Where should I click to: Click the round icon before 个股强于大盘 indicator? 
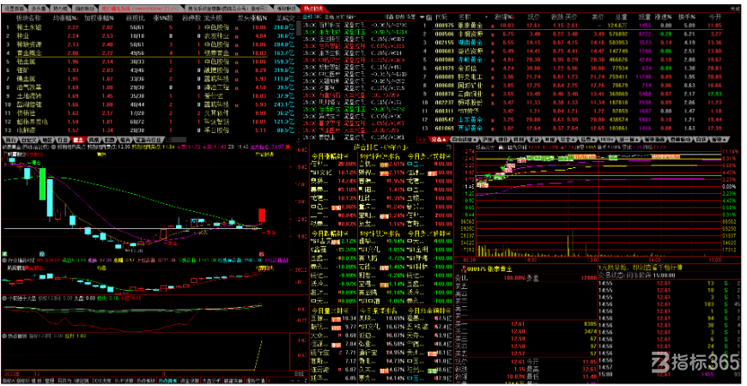[4, 299]
